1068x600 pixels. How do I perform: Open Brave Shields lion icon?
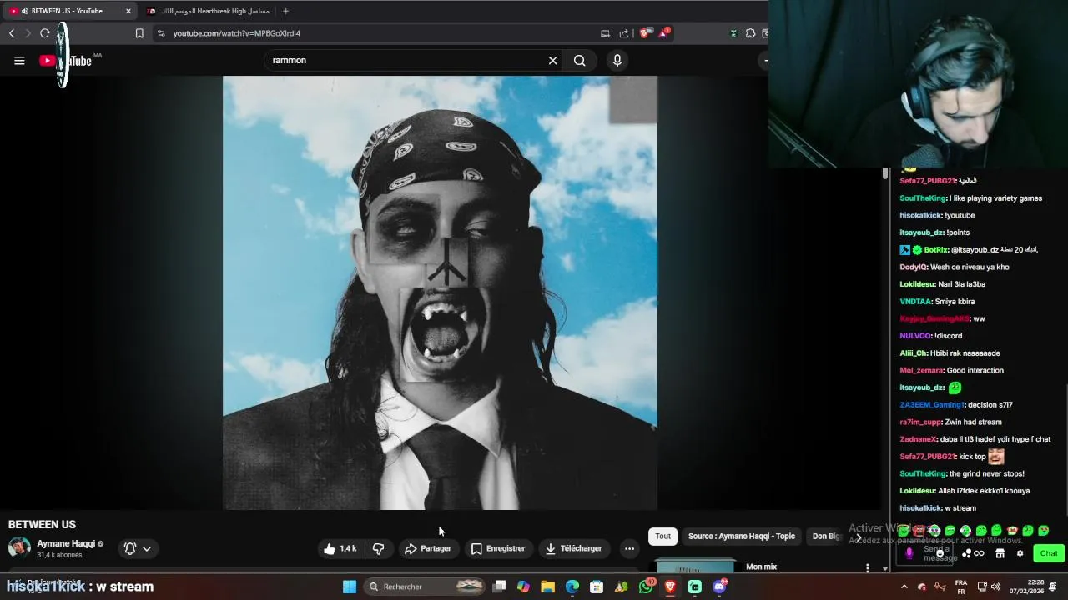(x=644, y=33)
